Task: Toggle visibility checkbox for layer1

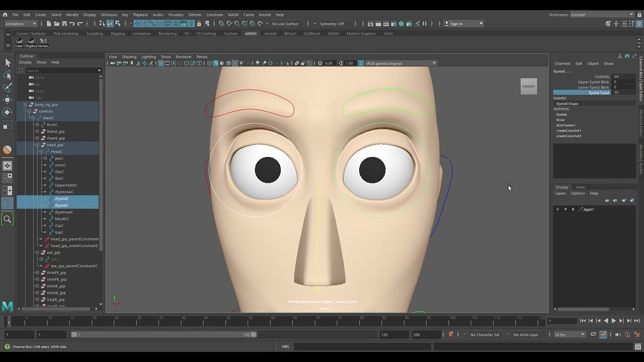Action: pyautogui.click(x=557, y=209)
